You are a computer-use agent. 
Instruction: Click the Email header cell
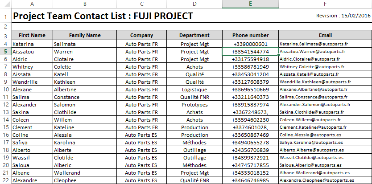click(x=325, y=35)
